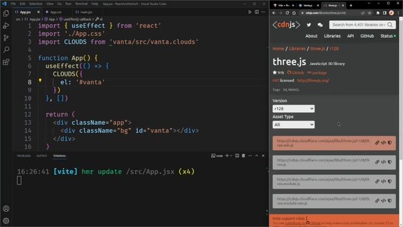Maximize the terminal panel with the chevron
The image size is (403, 227).
[256, 156]
